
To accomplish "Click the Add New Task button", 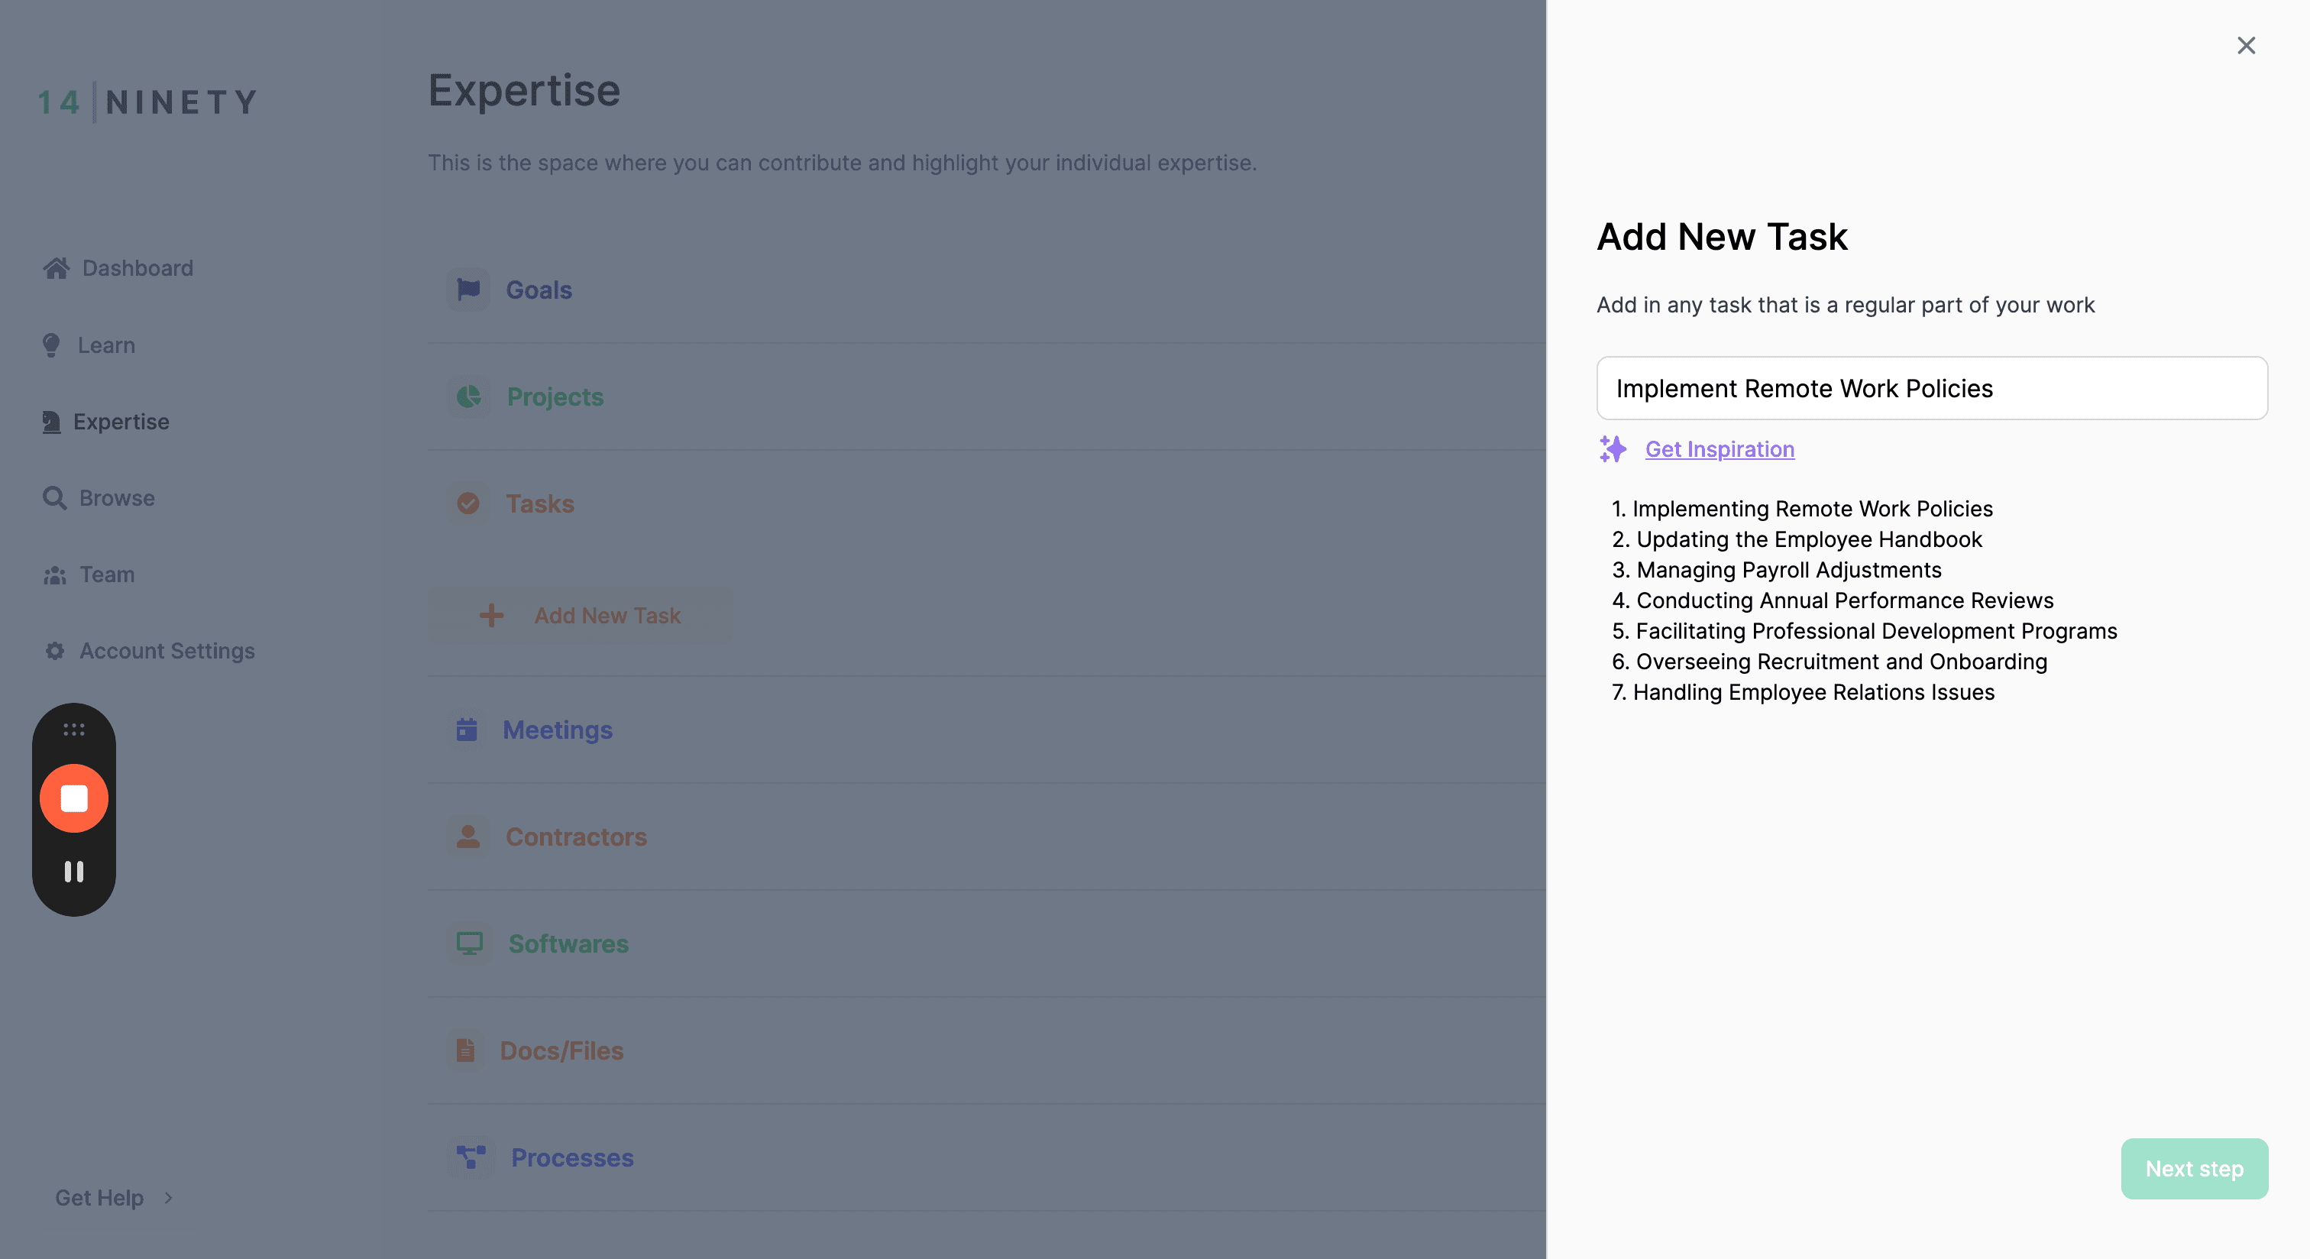I will pos(581,615).
